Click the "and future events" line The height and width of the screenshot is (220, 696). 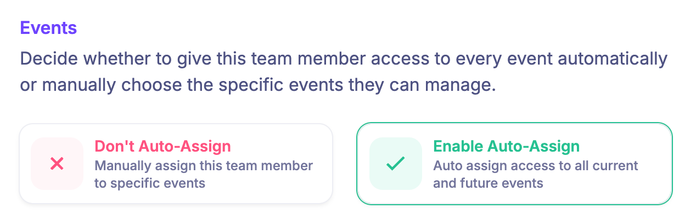point(488,183)
